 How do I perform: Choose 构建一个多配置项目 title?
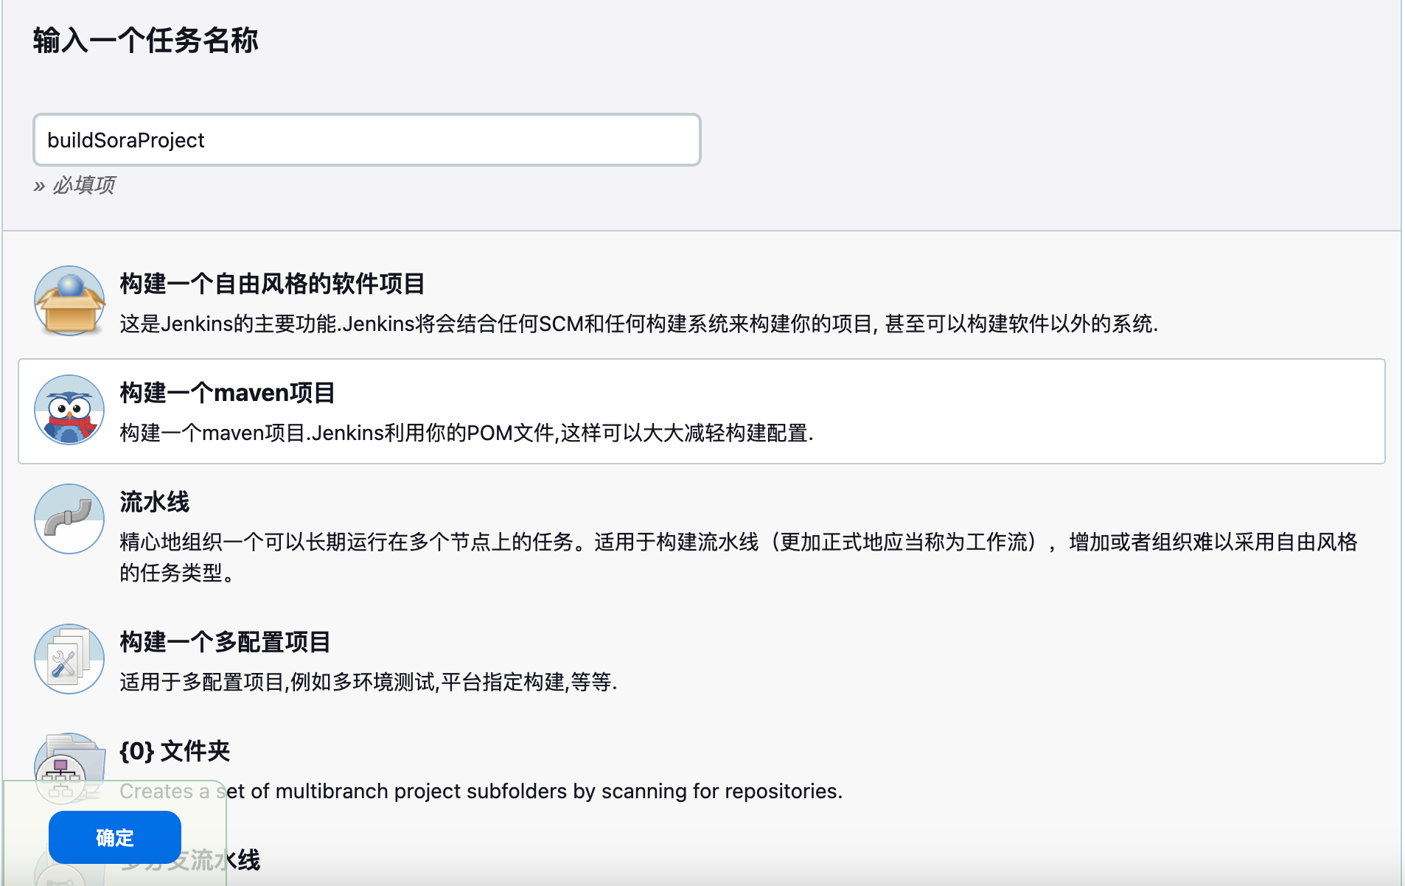(x=225, y=642)
